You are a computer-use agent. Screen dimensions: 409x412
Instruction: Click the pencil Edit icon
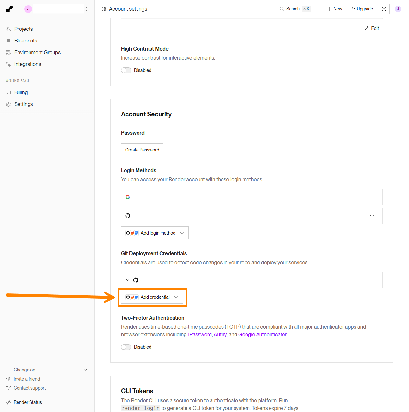click(367, 28)
